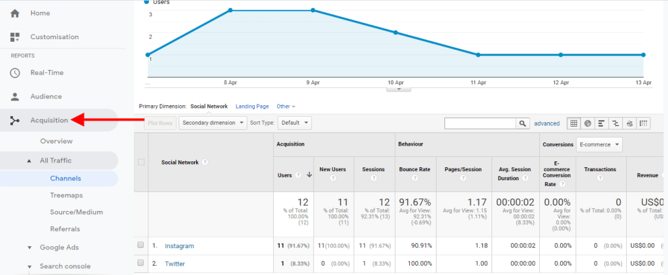The width and height of the screenshot is (668, 275).
Task: Open Source/Medium report in sidebar
Action: click(76, 212)
